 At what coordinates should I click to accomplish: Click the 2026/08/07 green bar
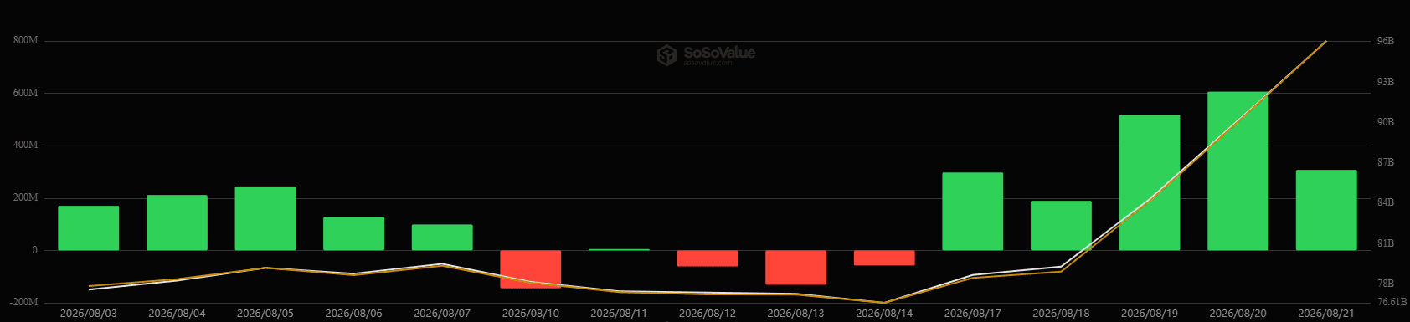click(442, 238)
